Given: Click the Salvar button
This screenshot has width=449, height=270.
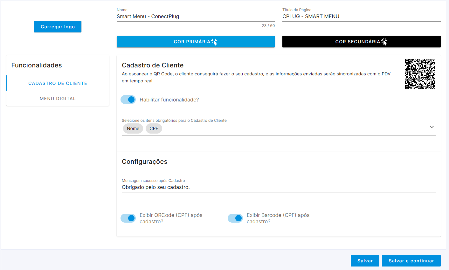Looking at the screenshot, I should point(365,261).
